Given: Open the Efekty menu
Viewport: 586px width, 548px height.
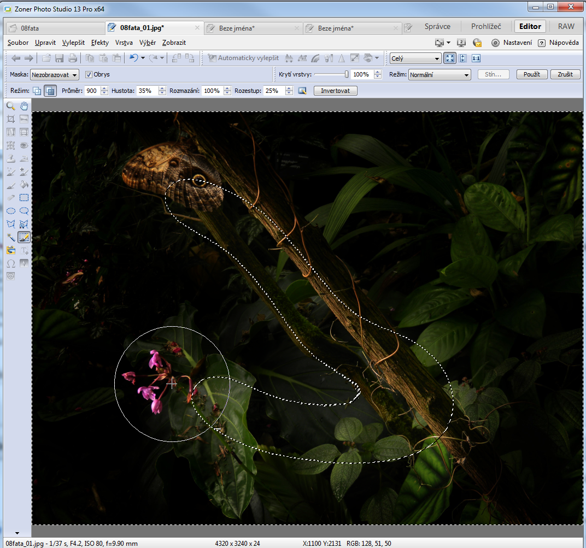Looking at the screenshot, I should (100, 43).
